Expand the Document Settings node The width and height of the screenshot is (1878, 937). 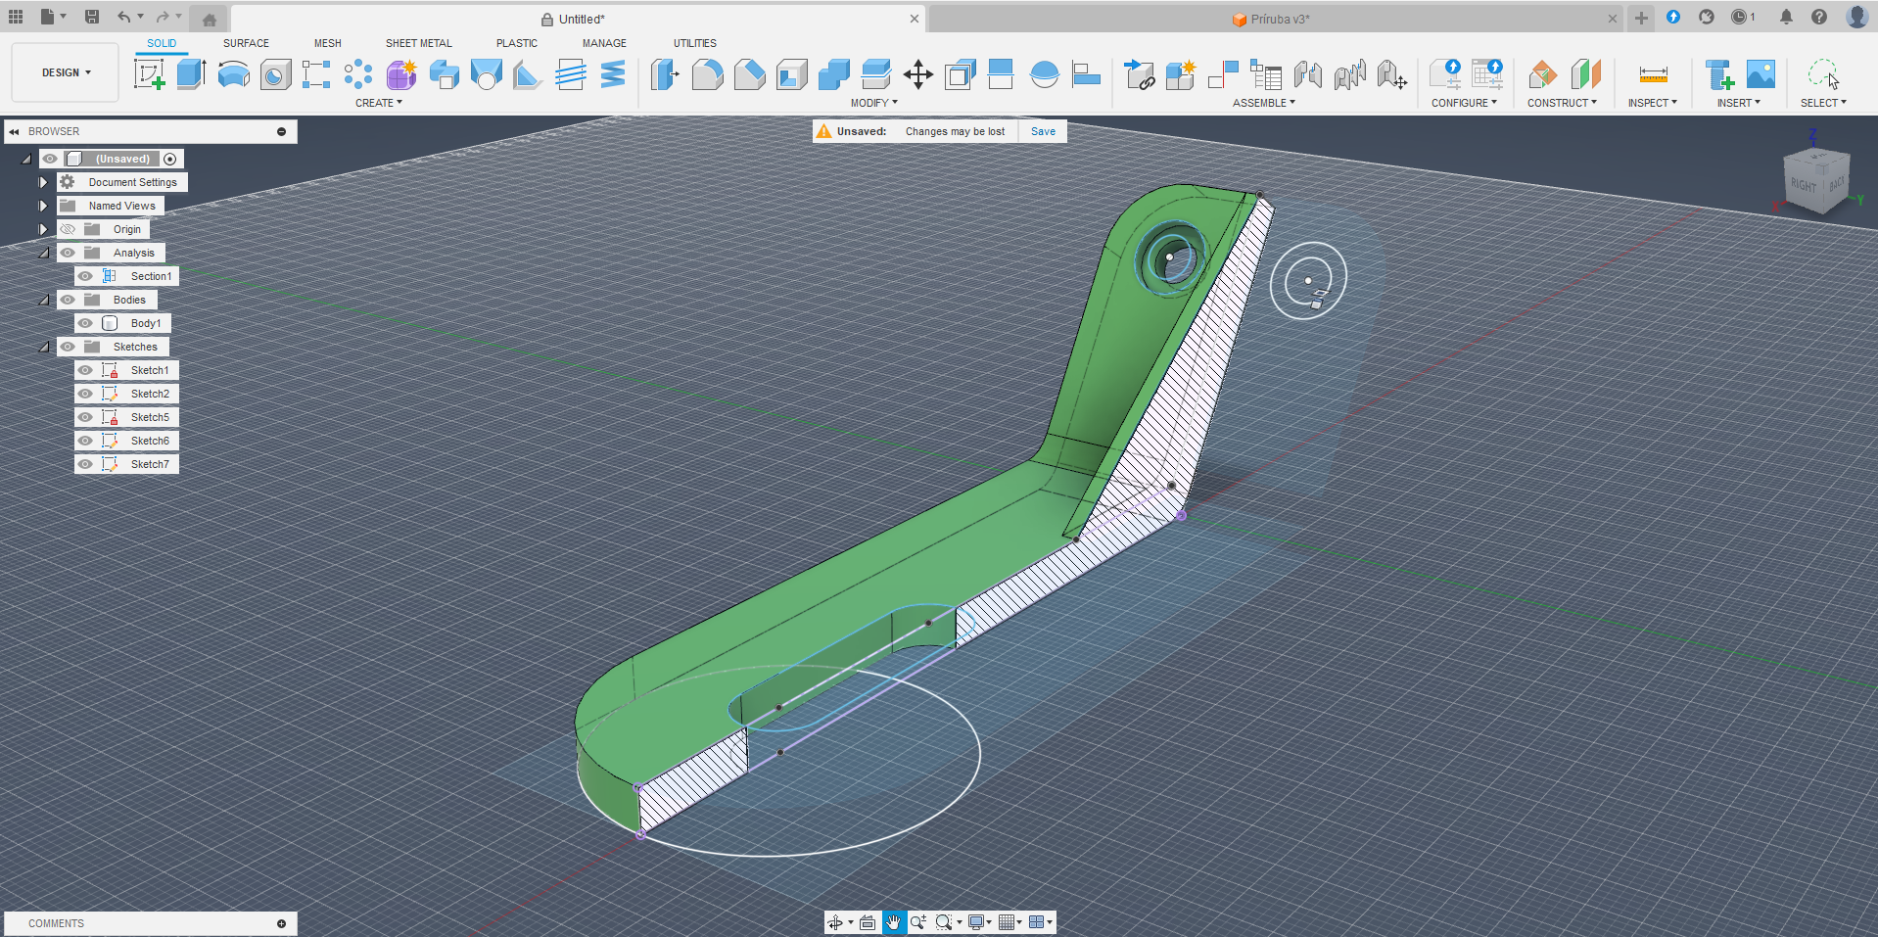tap(43, 182)
